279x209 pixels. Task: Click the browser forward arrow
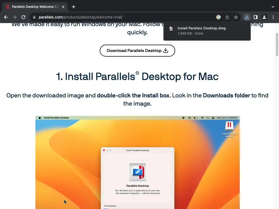point(15,17)
